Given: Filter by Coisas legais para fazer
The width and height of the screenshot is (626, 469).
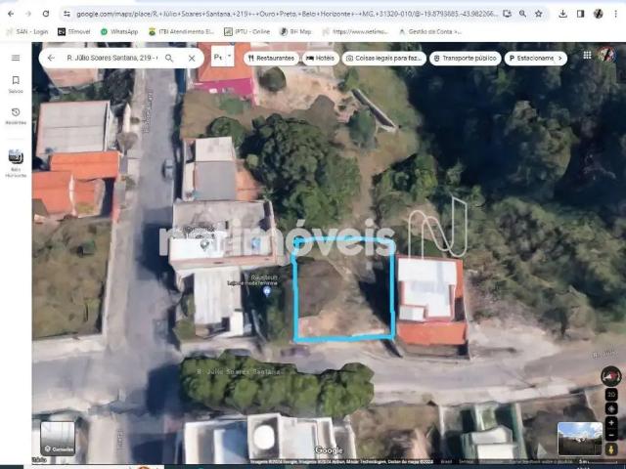Looking at the screenshot, I should point(383,59).
